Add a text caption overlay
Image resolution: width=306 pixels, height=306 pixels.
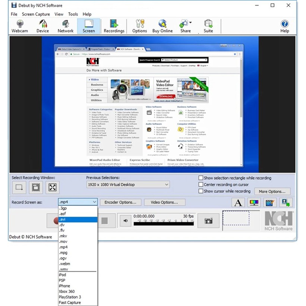click(238, 202)
